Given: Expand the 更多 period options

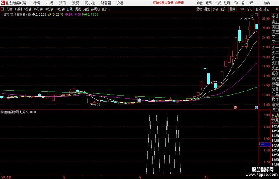Looking at the screenshot, I should (106, 9).
